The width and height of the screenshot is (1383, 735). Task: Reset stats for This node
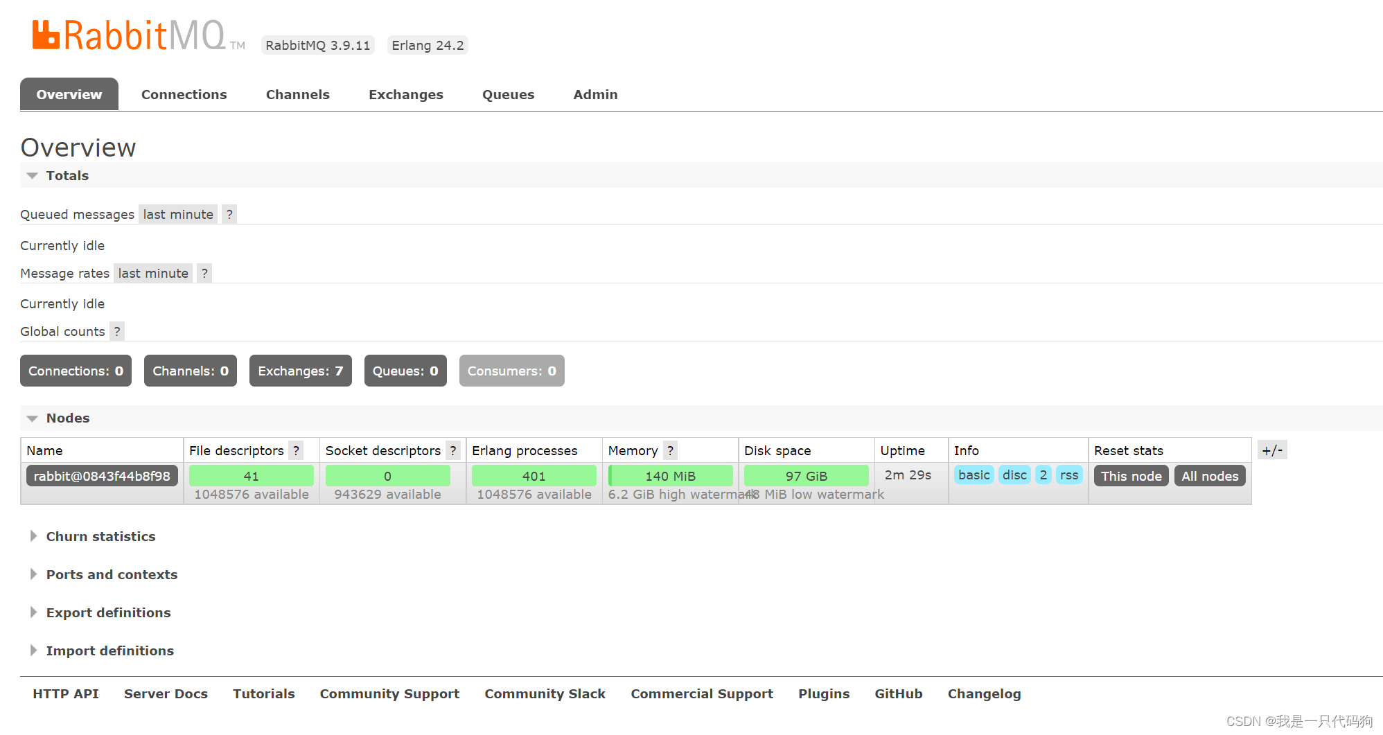click(1131, 476)
